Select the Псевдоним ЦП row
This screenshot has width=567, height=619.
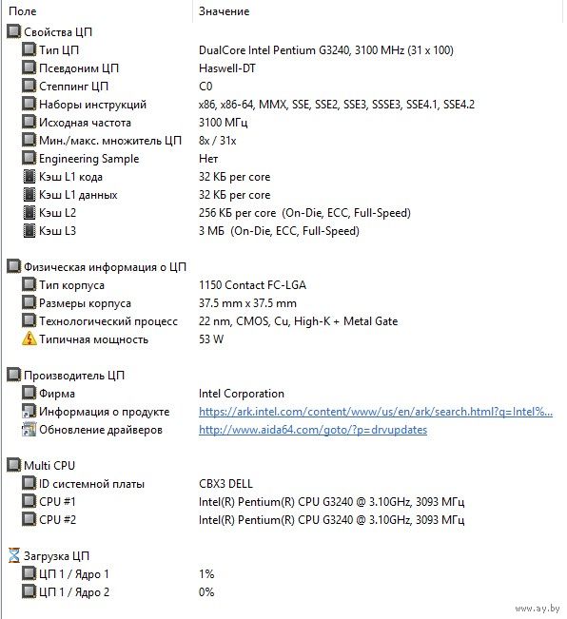coord(283,68)
